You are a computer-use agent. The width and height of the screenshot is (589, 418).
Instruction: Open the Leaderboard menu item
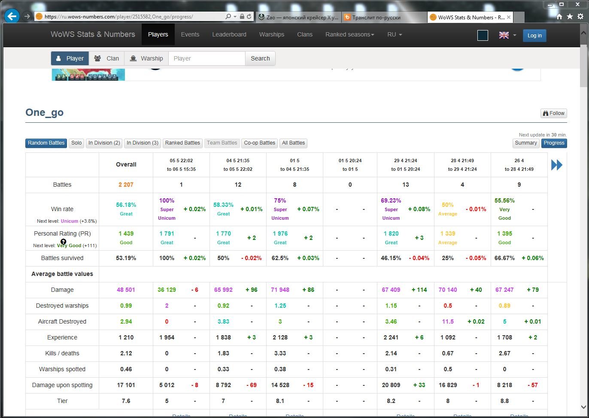click(229, 34)
